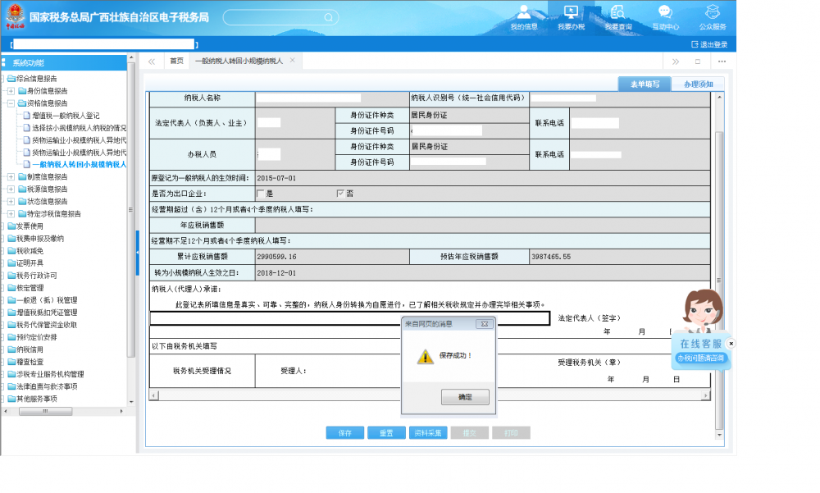Click the 资料采集 button
This screenshot has width=820, height=493.
(x=427, y=433)
